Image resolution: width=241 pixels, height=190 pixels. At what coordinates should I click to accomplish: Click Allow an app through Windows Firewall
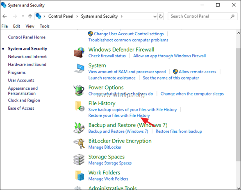(170, 56)
